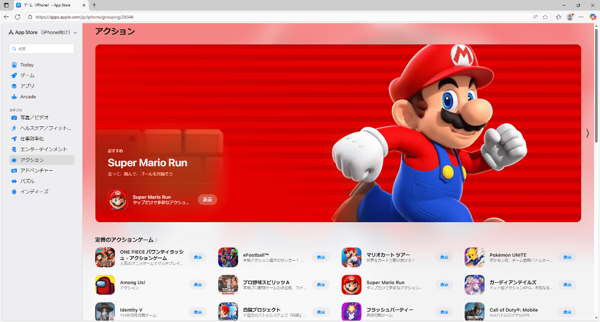Image resolution: width=600 pixels, height=322 pixels.
Task: Click the Among Us! app icon
Action: 105,285
